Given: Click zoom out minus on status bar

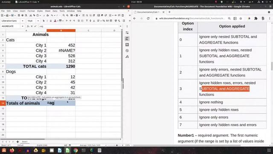Looking at the screenshot, I should 106,145.
